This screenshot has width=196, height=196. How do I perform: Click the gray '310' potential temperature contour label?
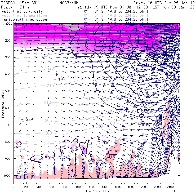point(47,103)
